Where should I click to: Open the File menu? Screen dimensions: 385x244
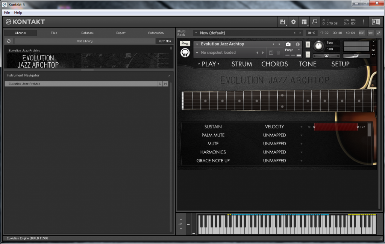coord(6,12)
